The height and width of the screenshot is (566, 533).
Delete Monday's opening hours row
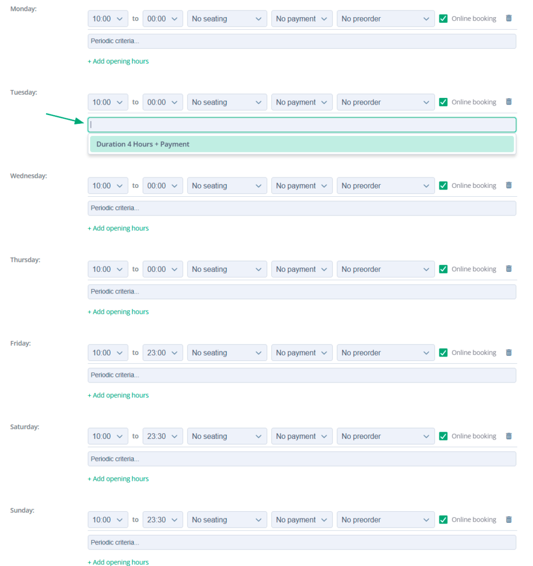tap(509, 18)
